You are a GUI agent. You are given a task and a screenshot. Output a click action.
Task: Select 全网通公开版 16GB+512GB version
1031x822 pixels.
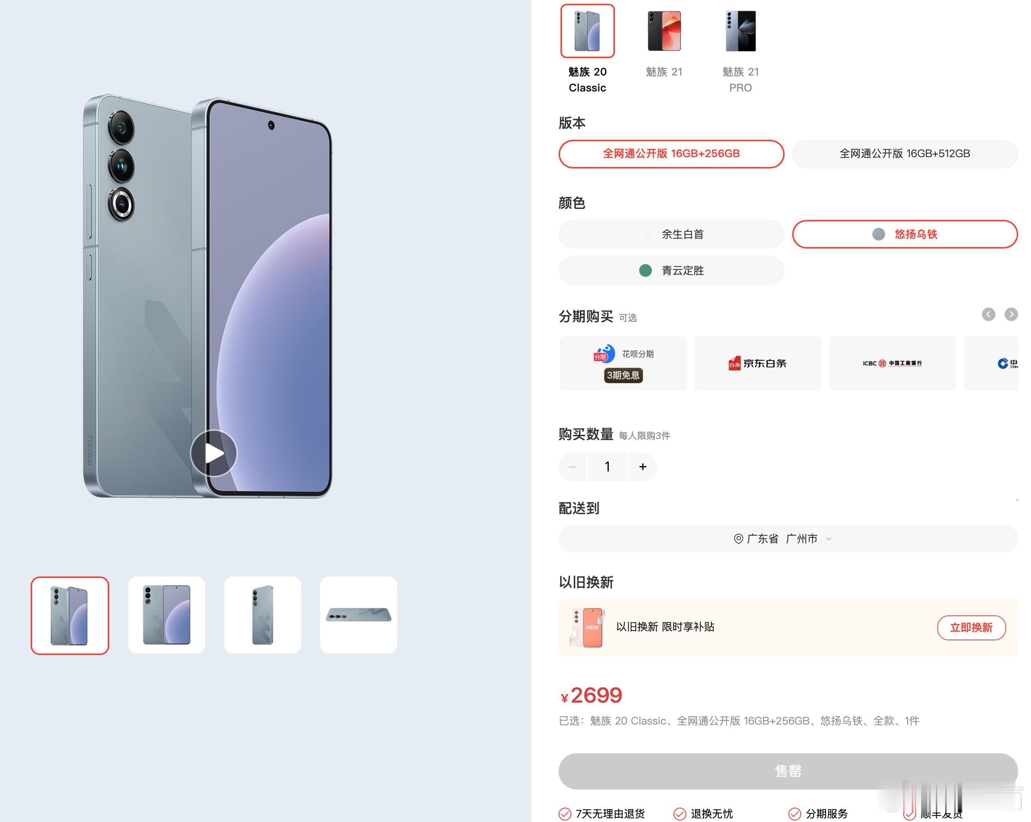905,154
